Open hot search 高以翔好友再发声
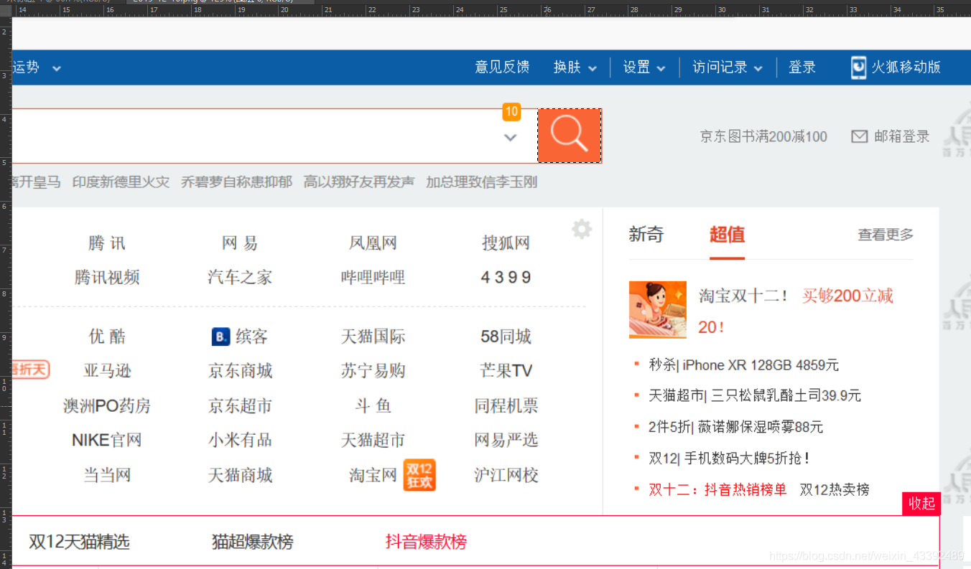This screenshot has width=971, height=569. pos(359,182)
